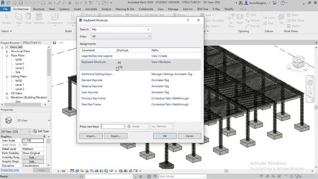Select the Wall tool in the ribbon
Viewport: 318px width, 179px height.
click(19, 19)
